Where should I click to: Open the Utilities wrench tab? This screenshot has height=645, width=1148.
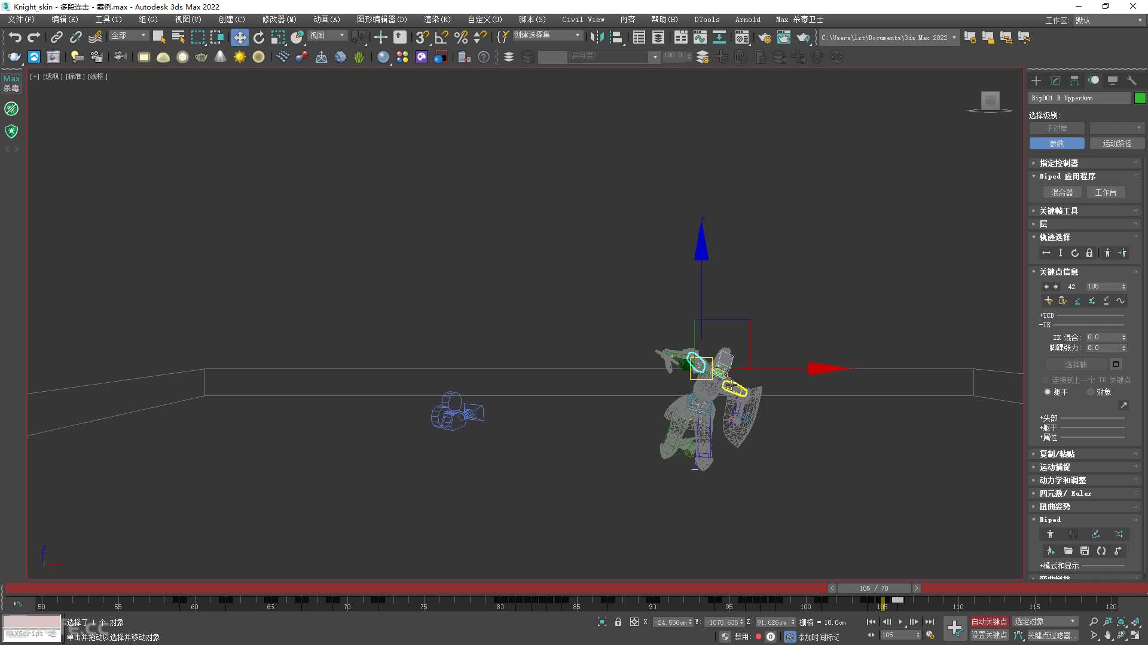click(x=1132, y=81)
